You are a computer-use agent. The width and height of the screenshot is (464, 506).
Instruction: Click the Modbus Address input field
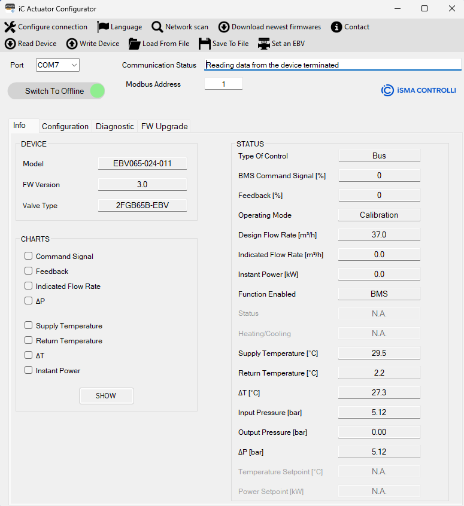coord(223,84)
